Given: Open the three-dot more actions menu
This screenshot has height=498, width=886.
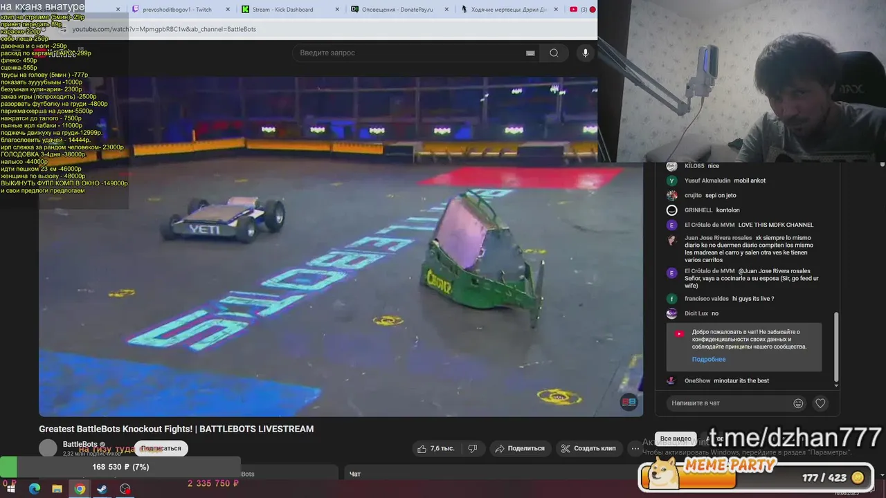Looking at the screenshot, I should point(635,449).
